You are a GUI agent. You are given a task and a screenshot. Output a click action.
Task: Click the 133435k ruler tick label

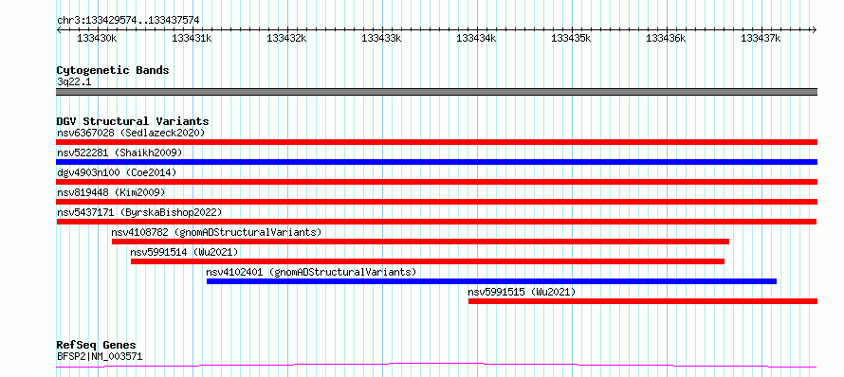572,38
